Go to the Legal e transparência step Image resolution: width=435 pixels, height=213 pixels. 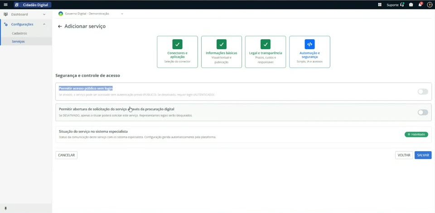266,51
